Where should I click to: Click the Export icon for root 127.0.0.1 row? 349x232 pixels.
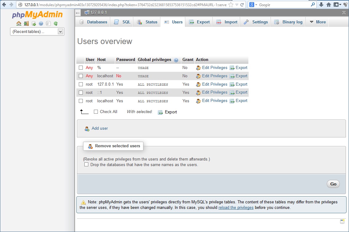coord(232,85)
